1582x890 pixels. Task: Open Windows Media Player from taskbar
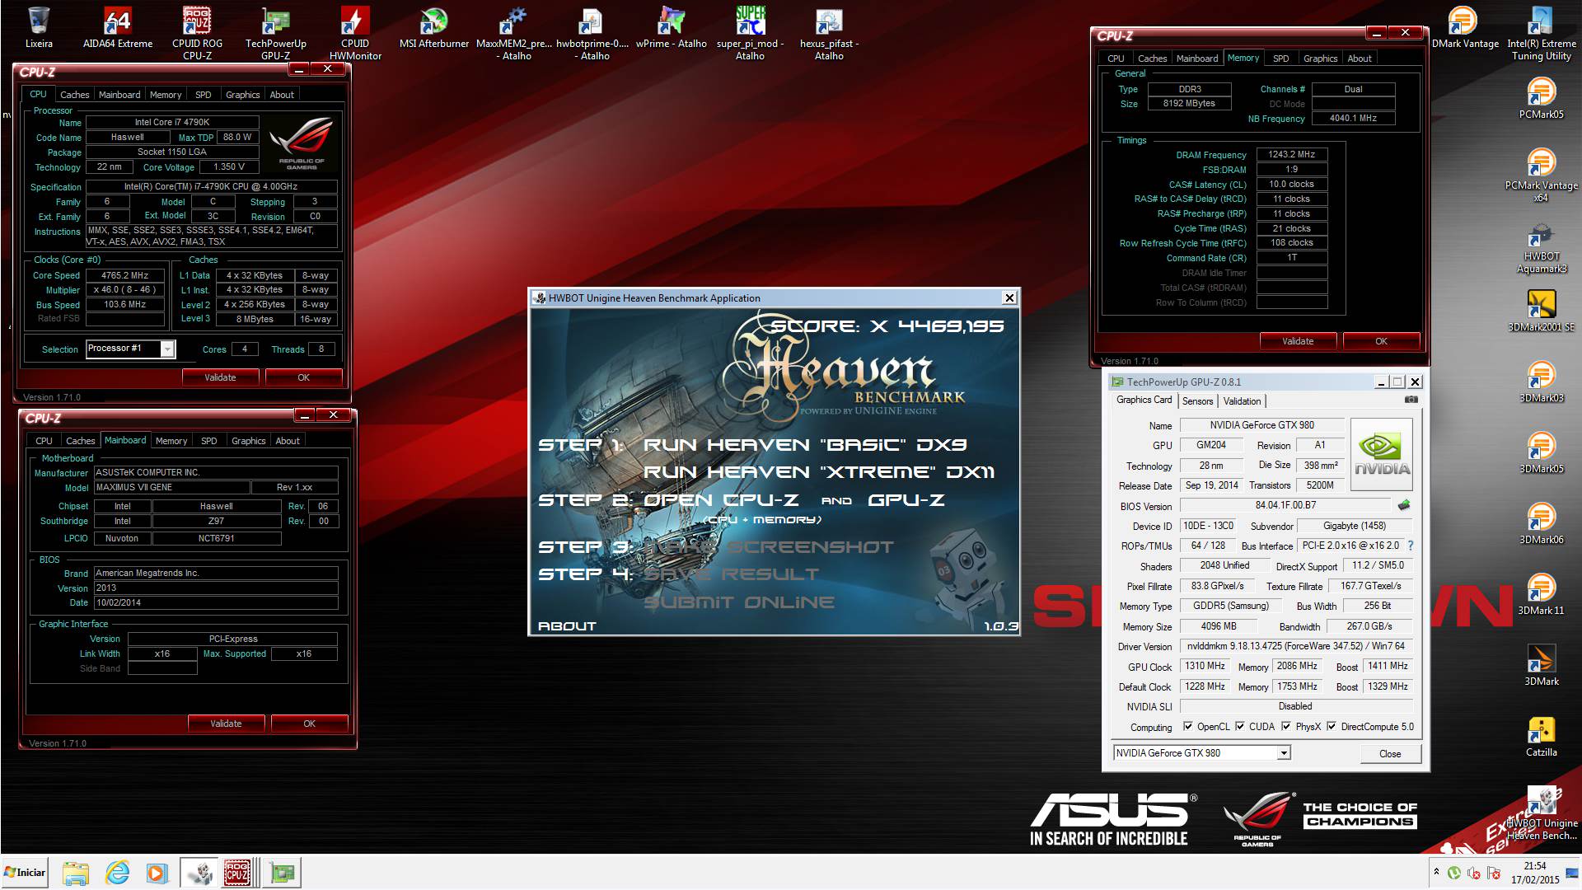157,873
